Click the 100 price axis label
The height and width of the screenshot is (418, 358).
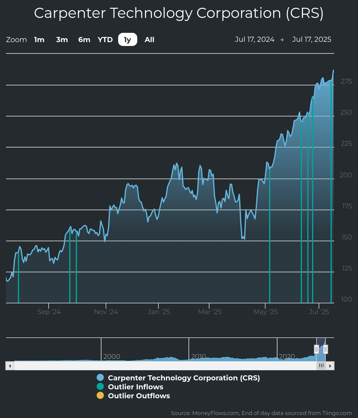click(346, 299)
